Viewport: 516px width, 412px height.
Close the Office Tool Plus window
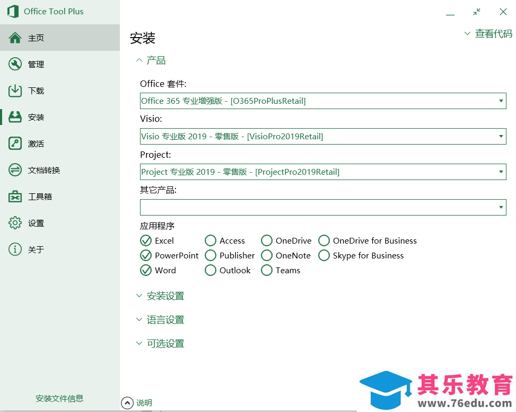click(x=503, y=12)
